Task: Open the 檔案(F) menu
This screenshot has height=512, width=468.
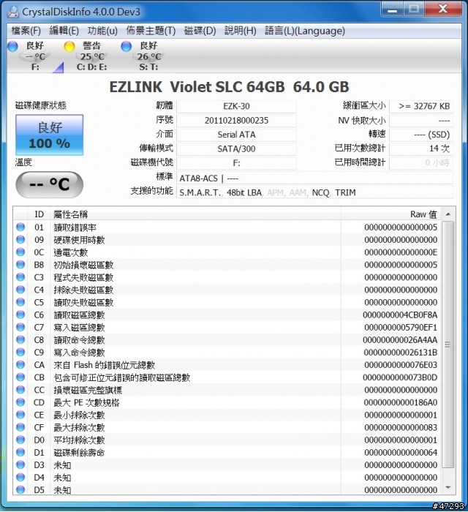Action: point(26,31)
